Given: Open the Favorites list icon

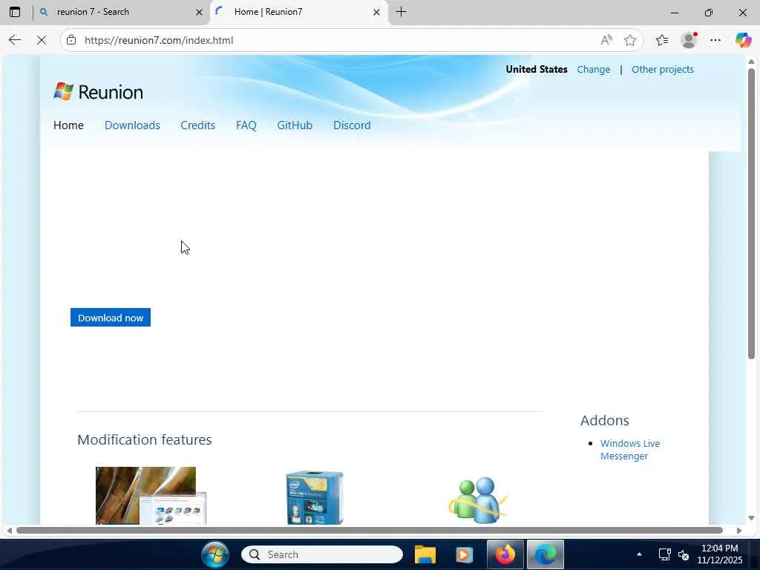Looking at the screenshot, I should (x=661, y=40).
